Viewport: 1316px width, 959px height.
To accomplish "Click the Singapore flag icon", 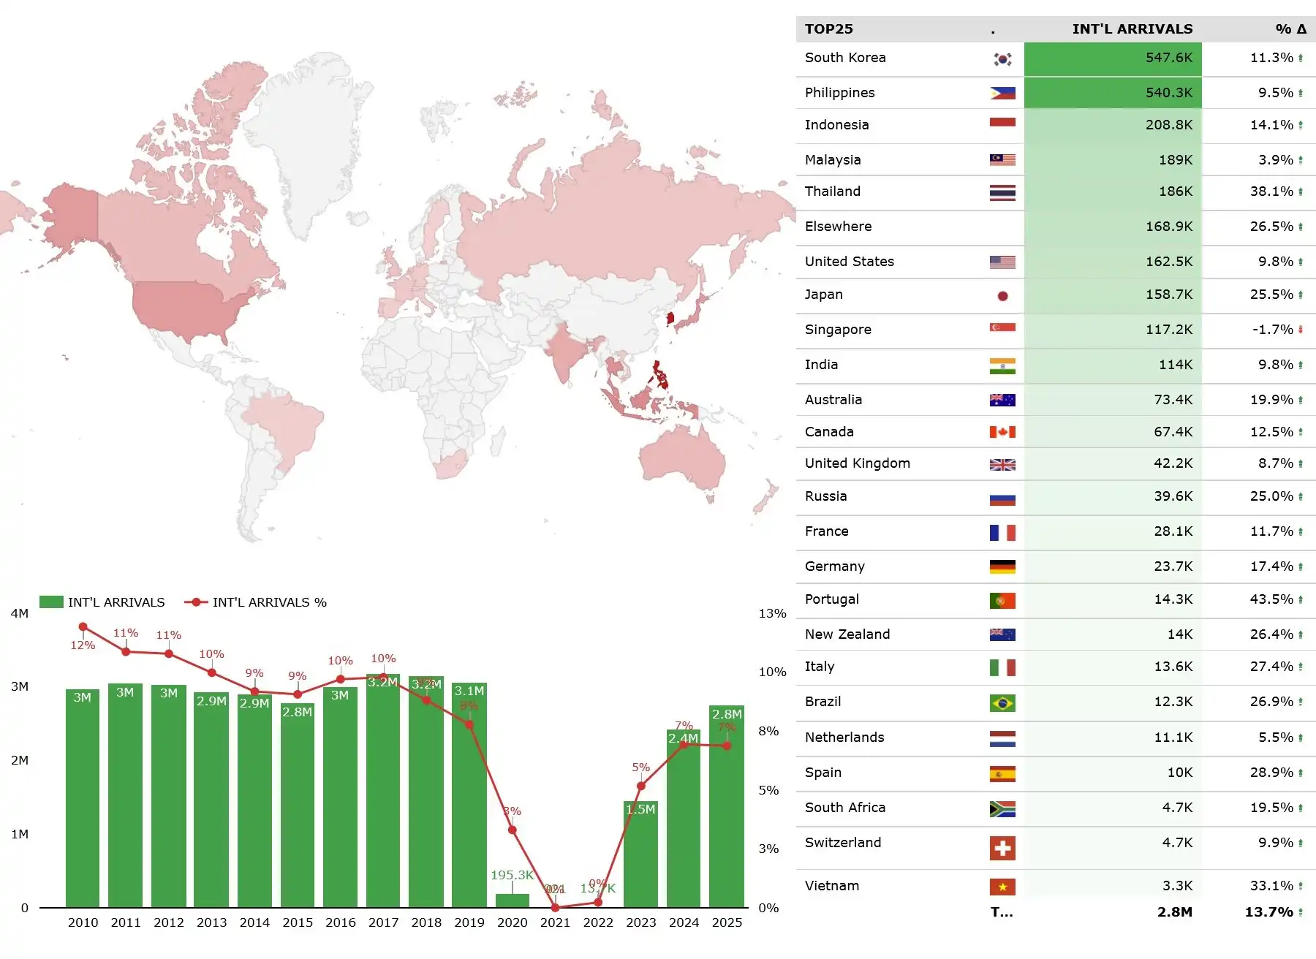I will point(1002,330).
